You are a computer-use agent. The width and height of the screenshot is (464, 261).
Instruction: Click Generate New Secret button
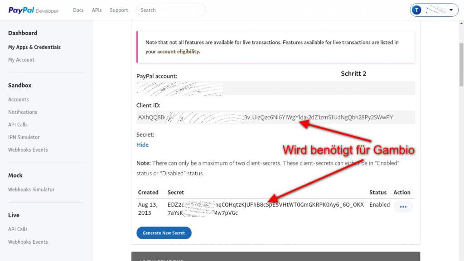(164, 233)
